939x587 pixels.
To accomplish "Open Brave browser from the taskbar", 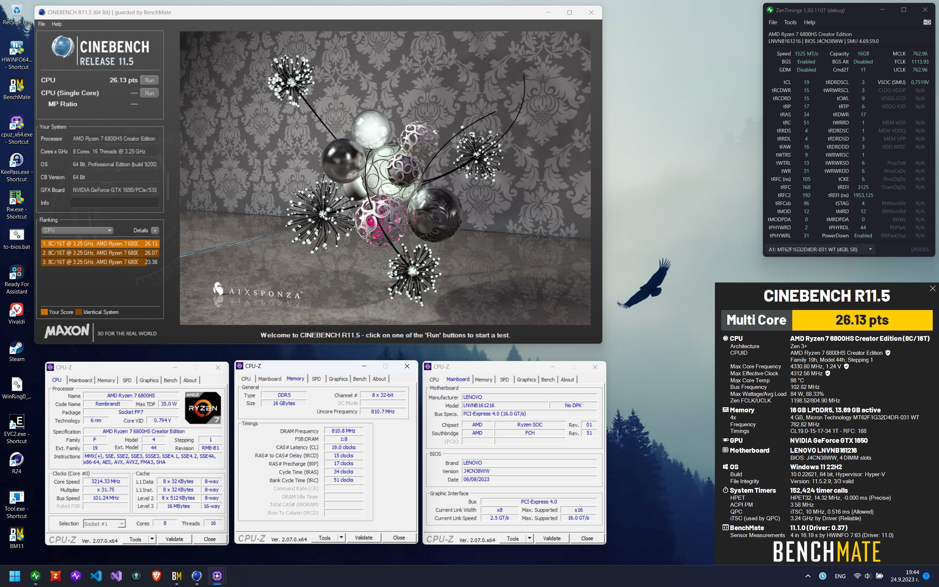I will tap(156, 576).
